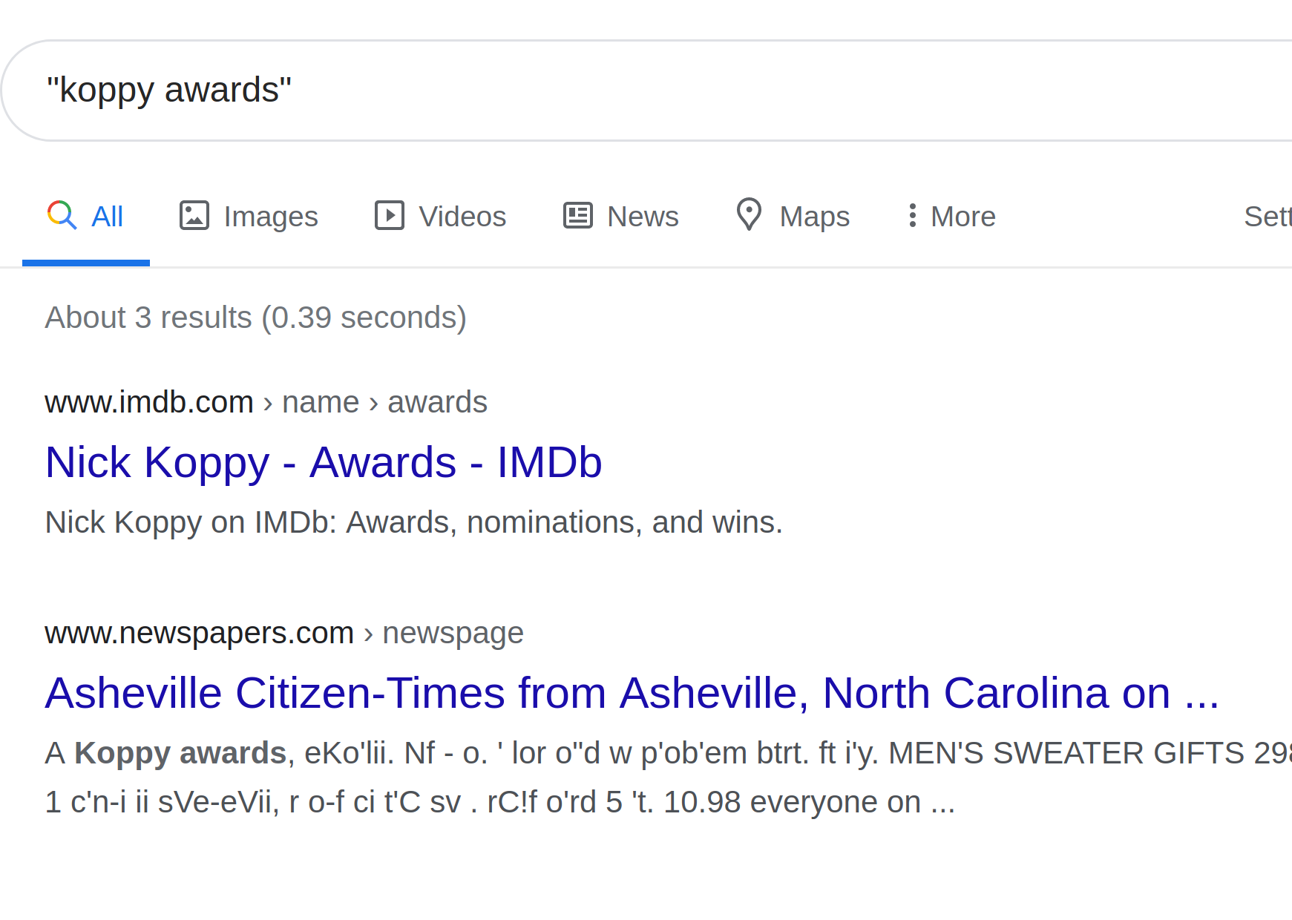Open Nick Koppy - Awards - IMDb result
1292x920 pixels.
tap(324, 462)
